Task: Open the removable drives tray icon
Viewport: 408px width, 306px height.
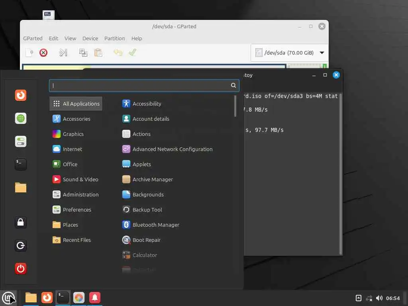Action: tap(358, 298)
